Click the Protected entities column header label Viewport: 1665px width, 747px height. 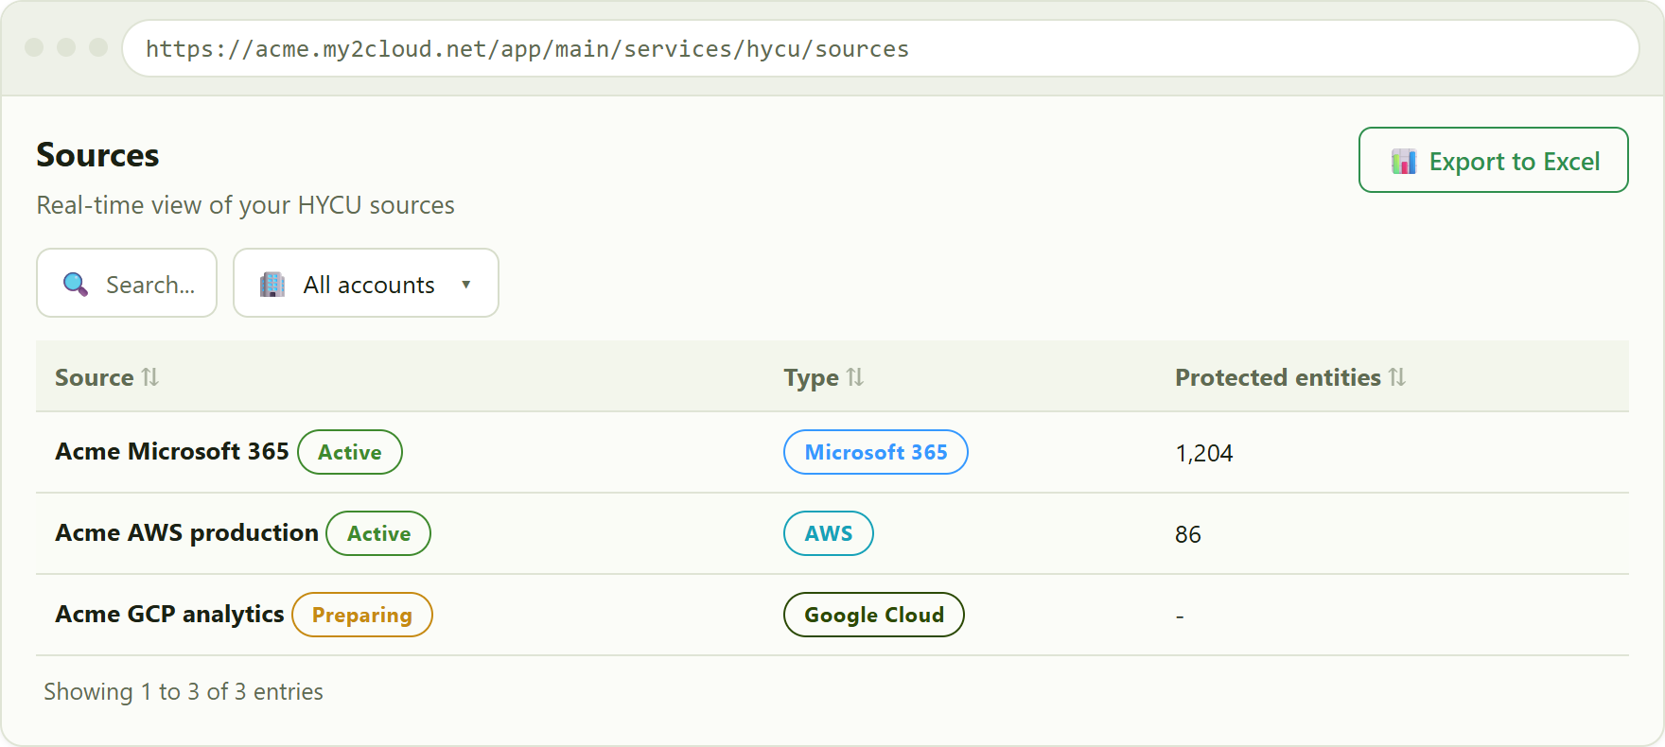pos(1278,377)
